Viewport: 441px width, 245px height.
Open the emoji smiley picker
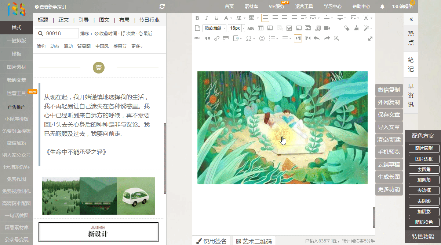point(262,38)
